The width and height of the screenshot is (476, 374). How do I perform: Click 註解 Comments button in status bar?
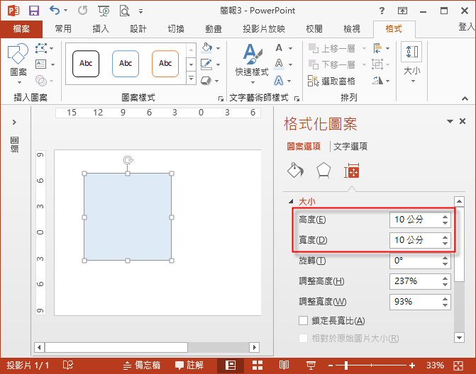[189, 365]
